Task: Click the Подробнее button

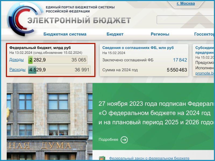Action: coord(109,140)
